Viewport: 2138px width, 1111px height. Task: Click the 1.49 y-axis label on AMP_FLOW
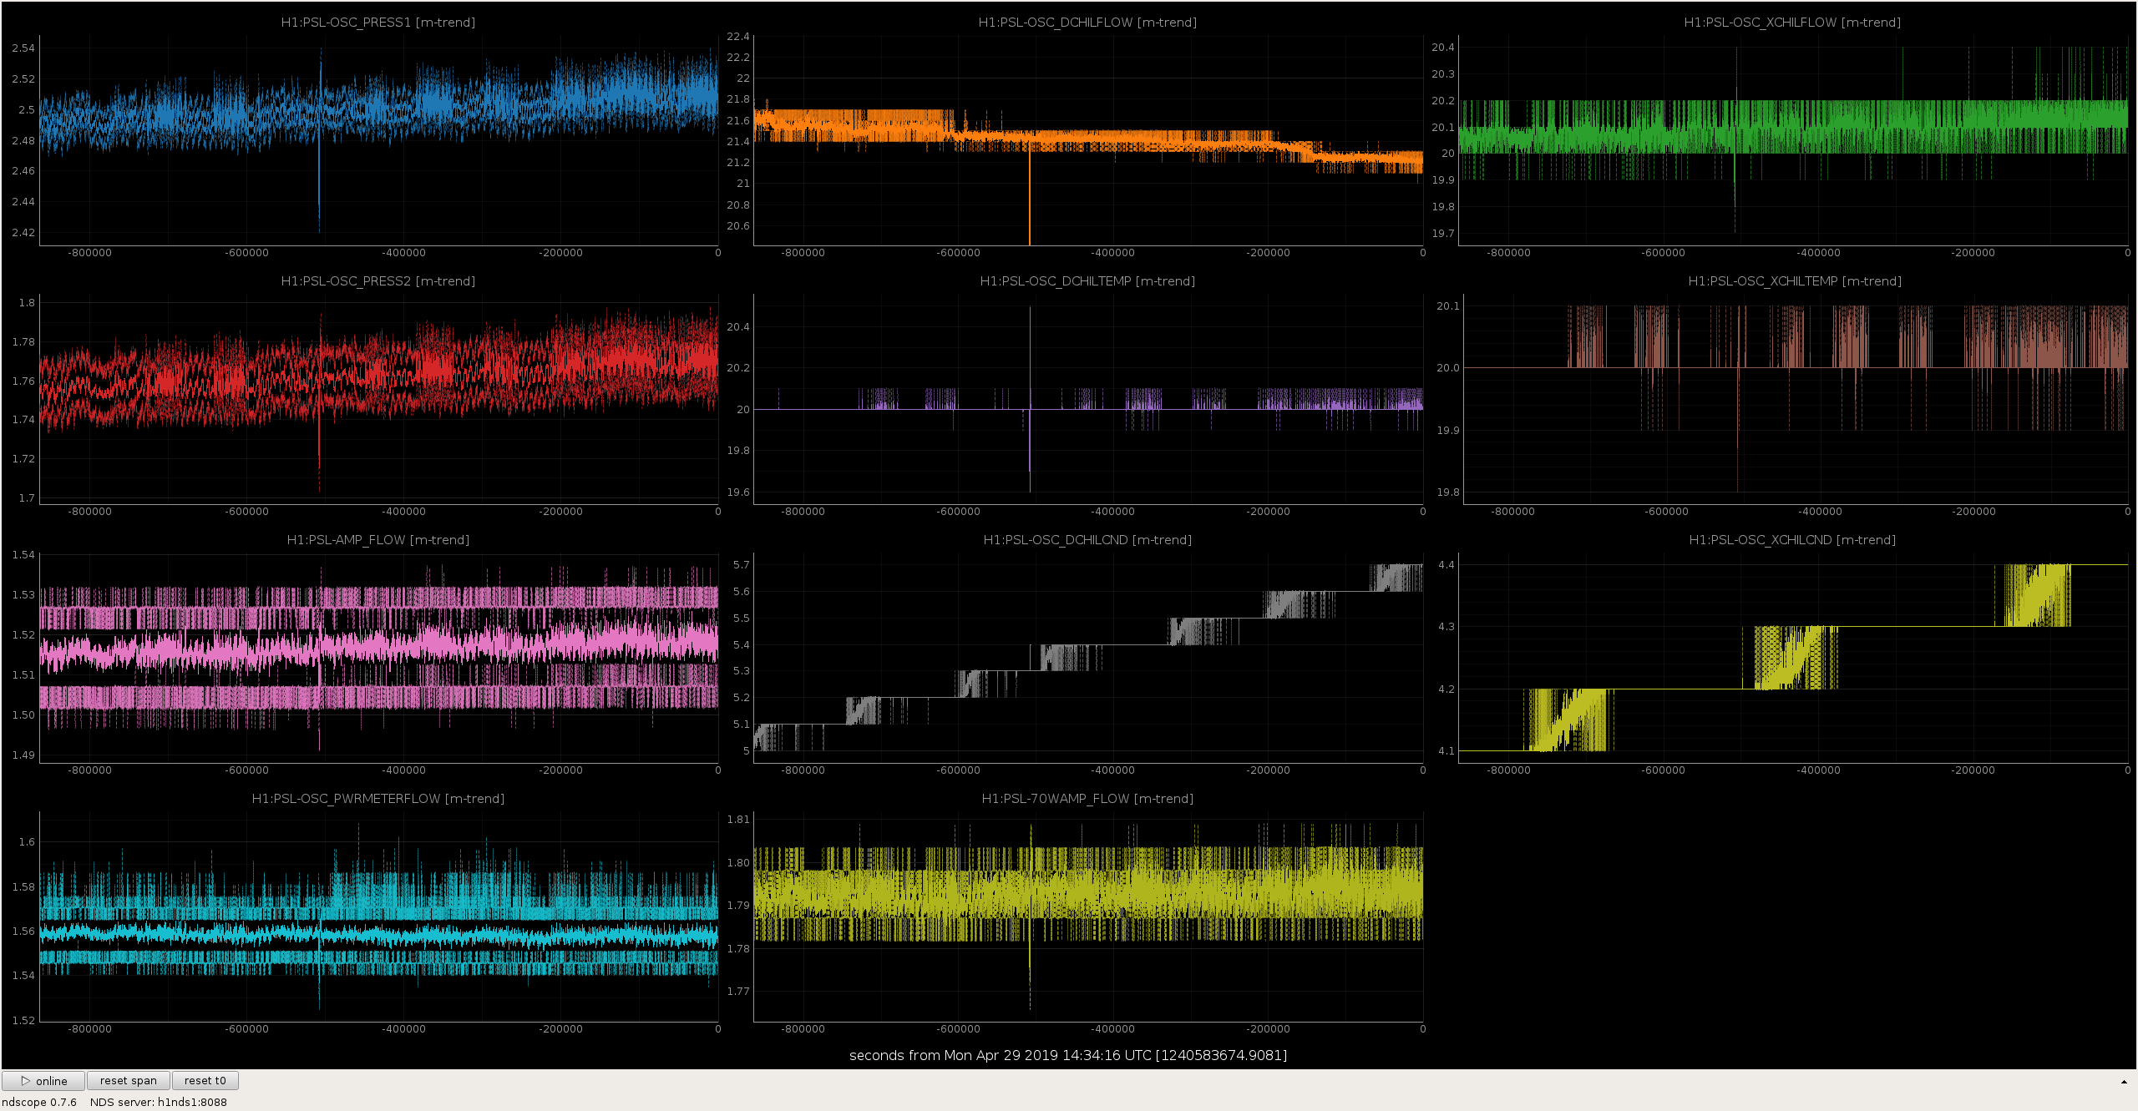point(23,755)
